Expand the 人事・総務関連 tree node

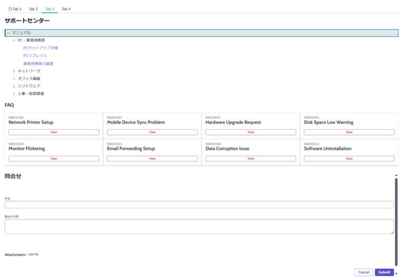[x=14, y=94]
